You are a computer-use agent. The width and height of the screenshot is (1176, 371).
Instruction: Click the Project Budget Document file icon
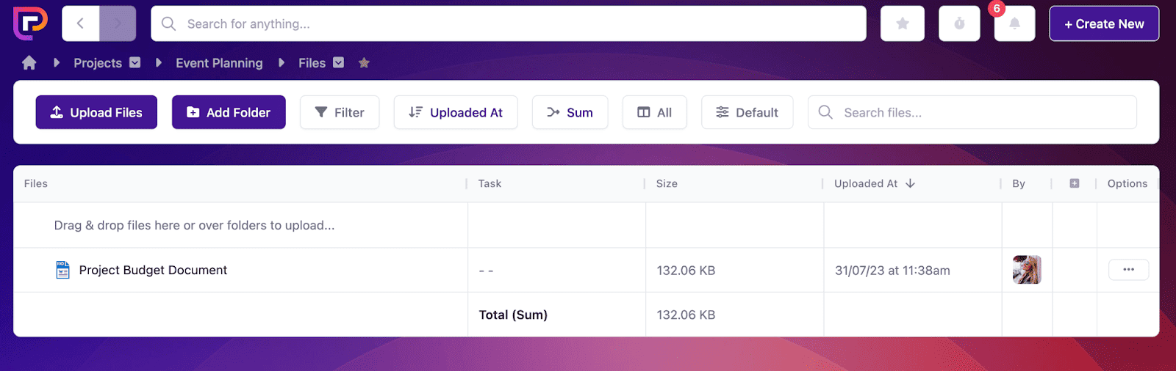click(63, 270)
